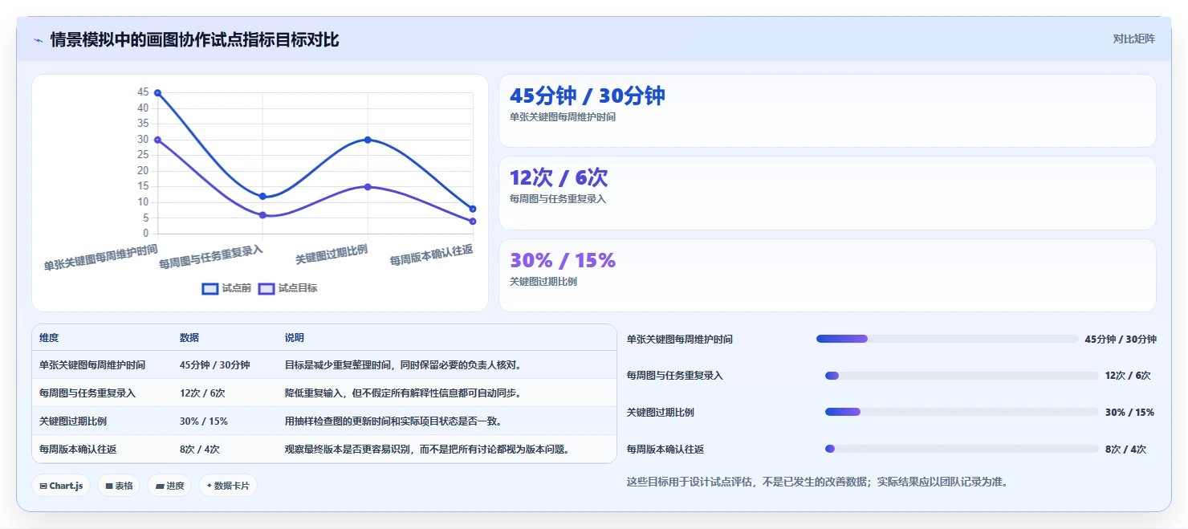Click the 12次 / 6次 value after the progress bar
1188x529 pixels.
1128,376
